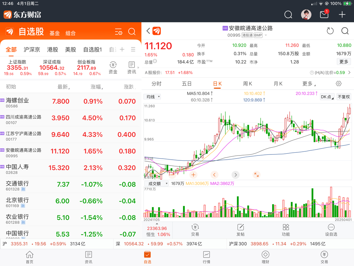Screen dimensions: 354x266
Task: Open 成交额 volume indicator dropdown
Action: point(156,184)
